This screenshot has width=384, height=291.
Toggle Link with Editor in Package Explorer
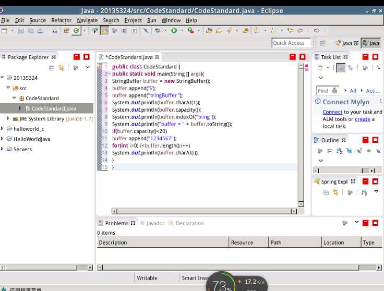tap(61, 68)
